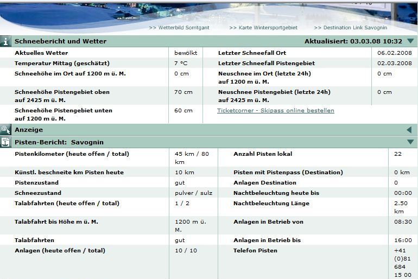Screen dimensions: 418x279
Task: Click the Pisten-Bericht report icon
Action: coord(5,142)
